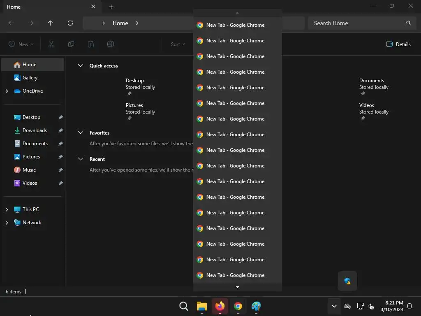Click up arrow at top of Chrome list
The width and height of the screenshot is (421, 316).
click(x=237, y=13)
